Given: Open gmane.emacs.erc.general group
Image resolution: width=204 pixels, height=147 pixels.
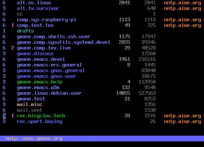Looking at the screenshot, I should 49,65.
